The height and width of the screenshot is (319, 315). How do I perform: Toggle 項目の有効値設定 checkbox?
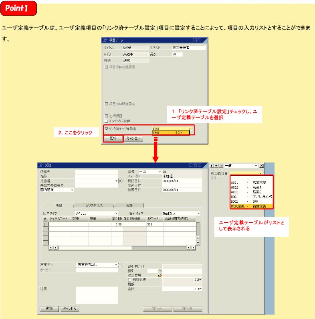(x=106, y=67)
